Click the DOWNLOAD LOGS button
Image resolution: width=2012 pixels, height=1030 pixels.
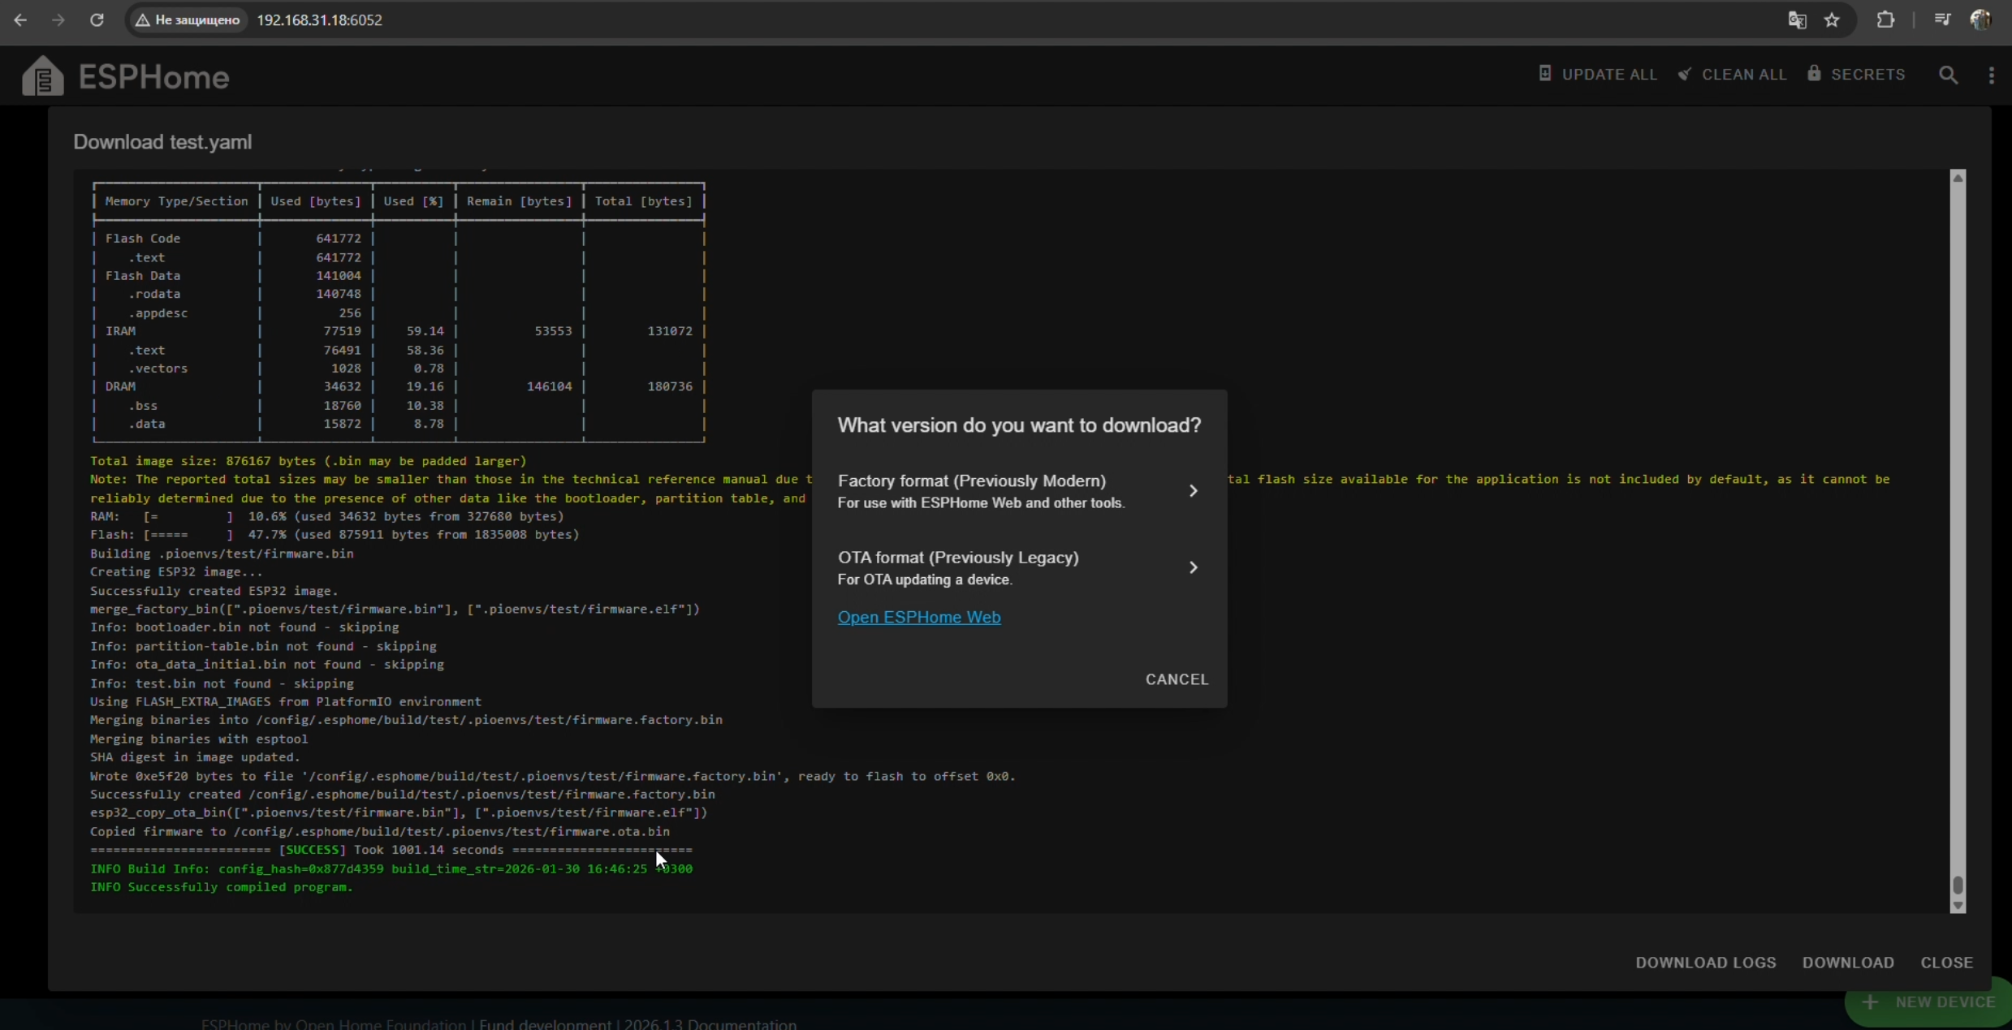(1705, 962)
